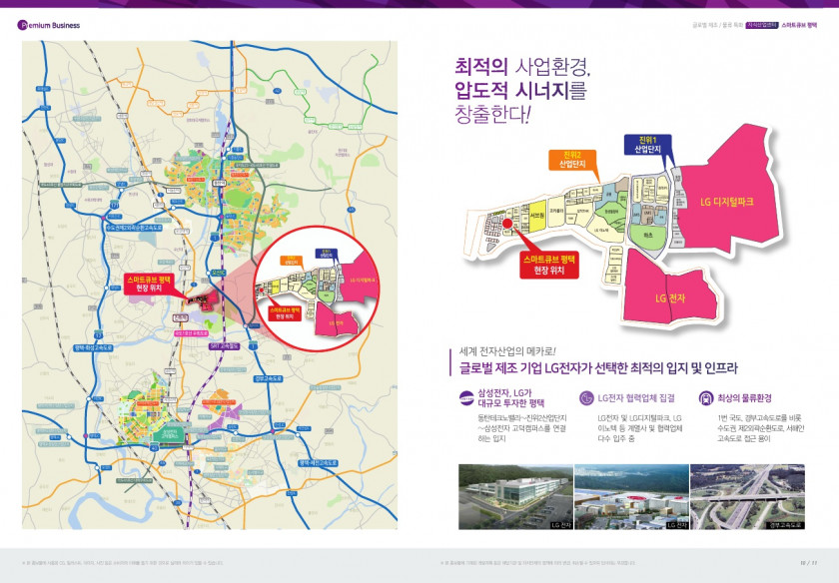Click the 스마트큐브 평택 header breadcrumb text

tap(799, 25)
